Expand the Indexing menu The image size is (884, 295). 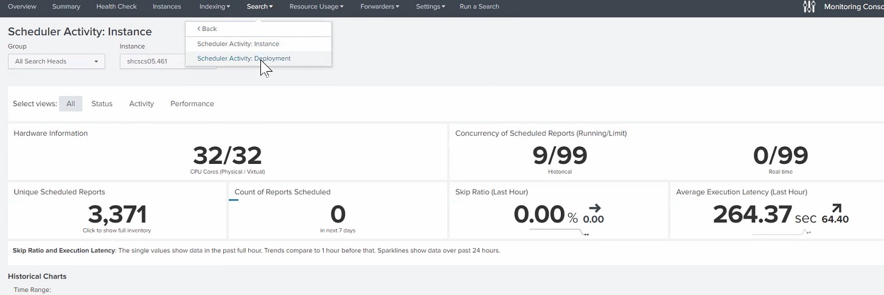pyautogui.click(x=215, y=7)
